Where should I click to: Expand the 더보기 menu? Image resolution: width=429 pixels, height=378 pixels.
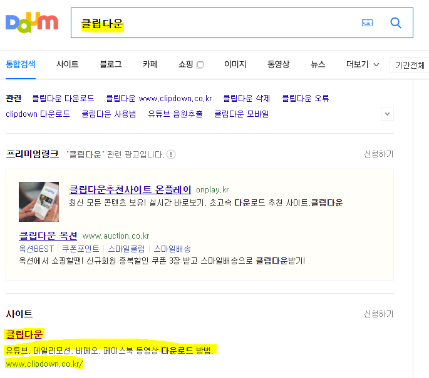[363, 64]
